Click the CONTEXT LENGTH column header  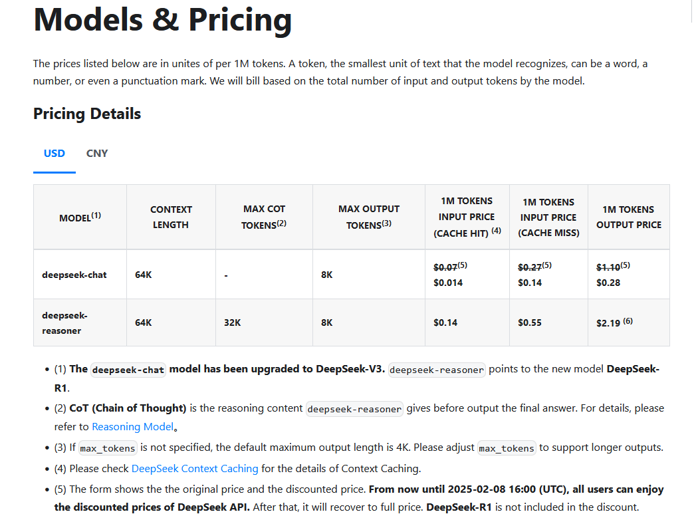point(171,217)
